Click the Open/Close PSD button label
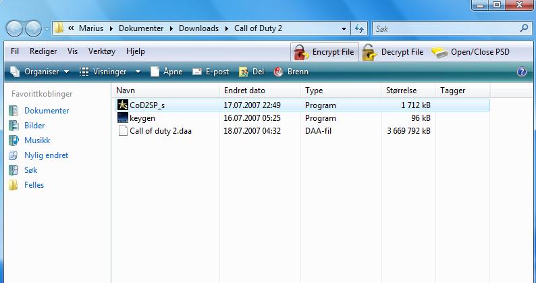536x283 pixels. [480, 52]
